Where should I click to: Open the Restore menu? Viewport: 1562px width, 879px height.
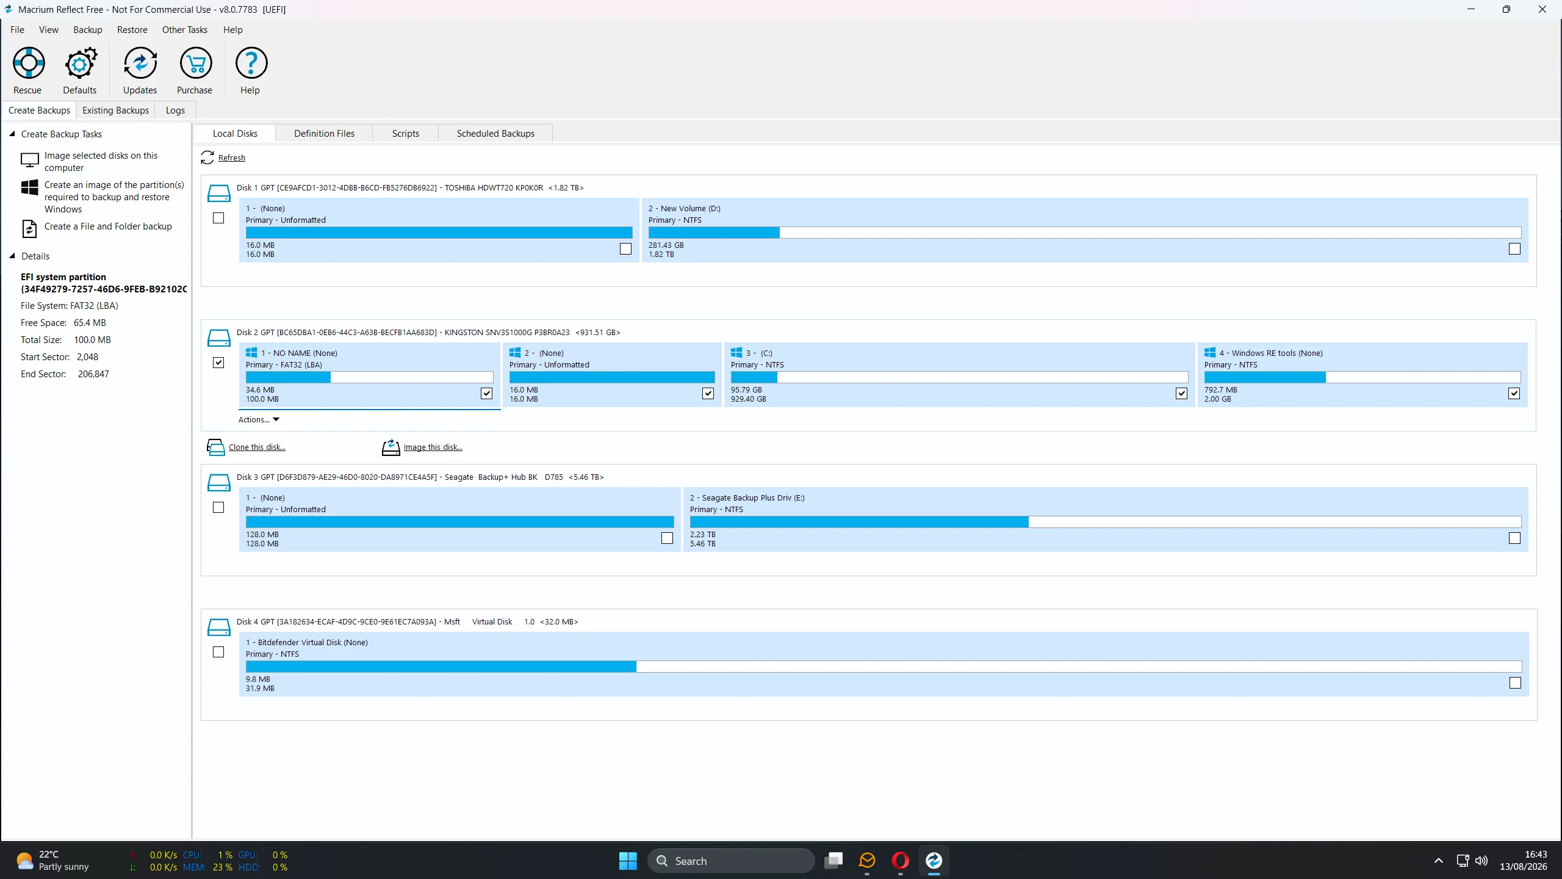[132, 29]
